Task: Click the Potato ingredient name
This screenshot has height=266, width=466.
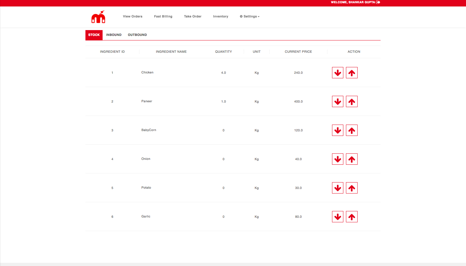Action: click(146, 188)
